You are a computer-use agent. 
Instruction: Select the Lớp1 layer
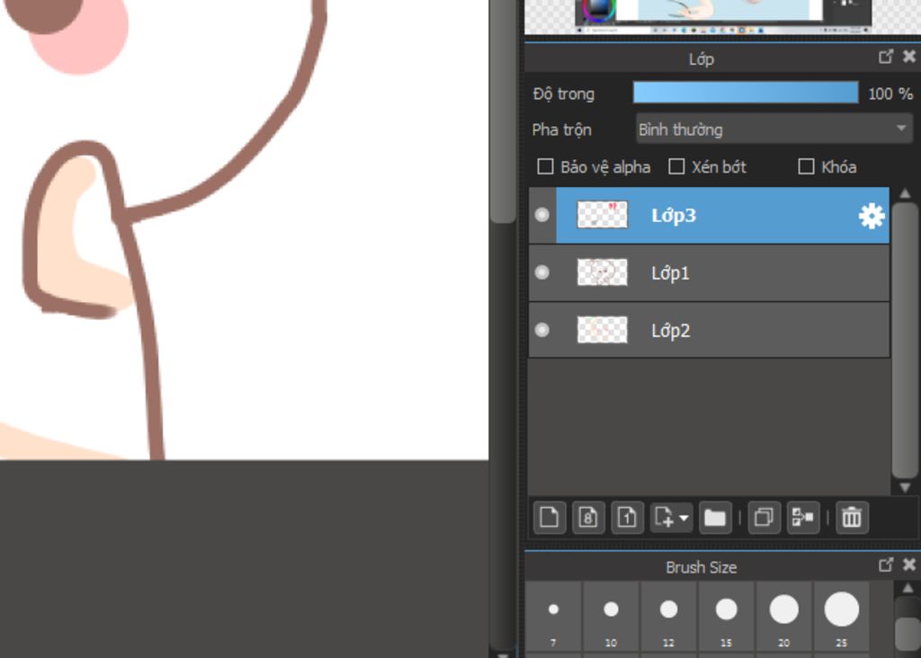(x=709, y=273)
